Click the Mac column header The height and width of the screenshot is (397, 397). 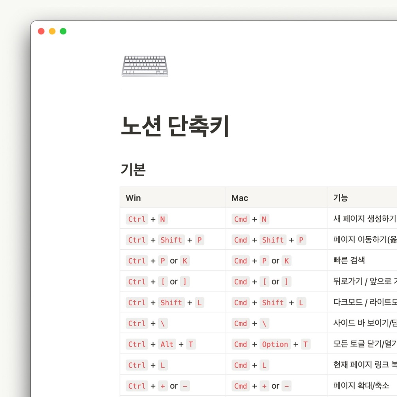tap(277, 198)
